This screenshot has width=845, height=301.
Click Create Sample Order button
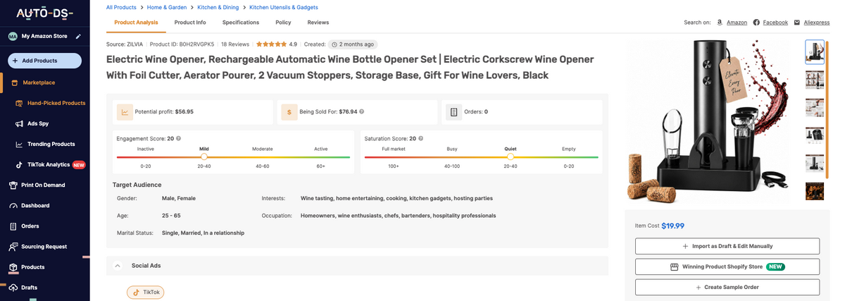pyautogui.click(x=727, y=288)
